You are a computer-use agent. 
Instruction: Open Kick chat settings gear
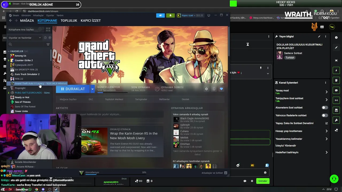[252, 181]
